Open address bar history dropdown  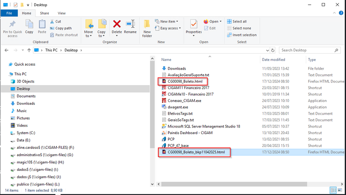267,50
